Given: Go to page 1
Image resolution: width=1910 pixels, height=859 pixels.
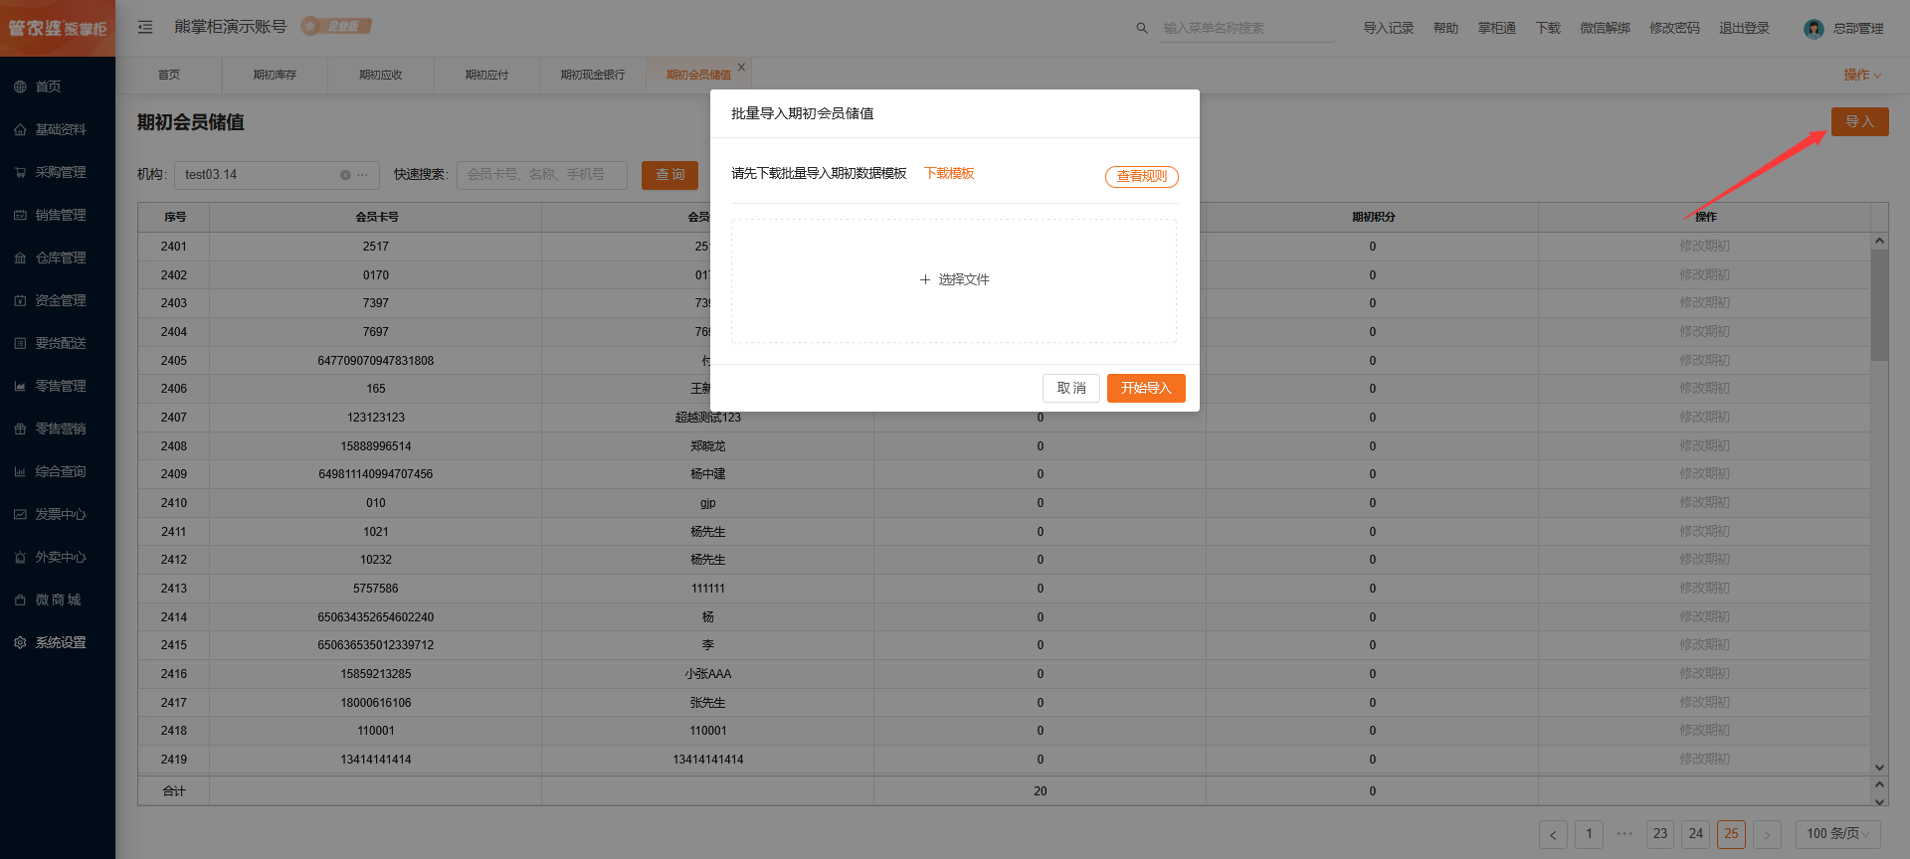Looking at the screenshot, I should pyautogui.click(x=1589, y=834).
